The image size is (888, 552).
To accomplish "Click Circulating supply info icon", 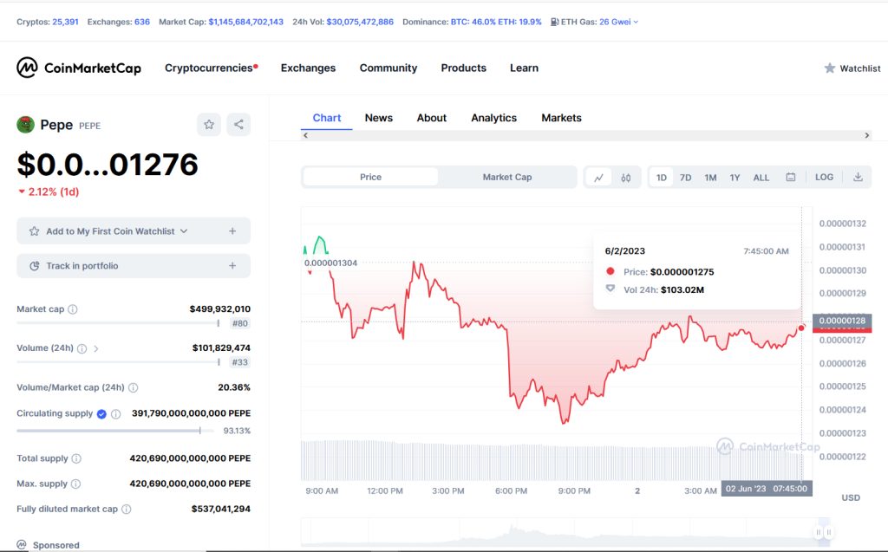I will point(115,414).
